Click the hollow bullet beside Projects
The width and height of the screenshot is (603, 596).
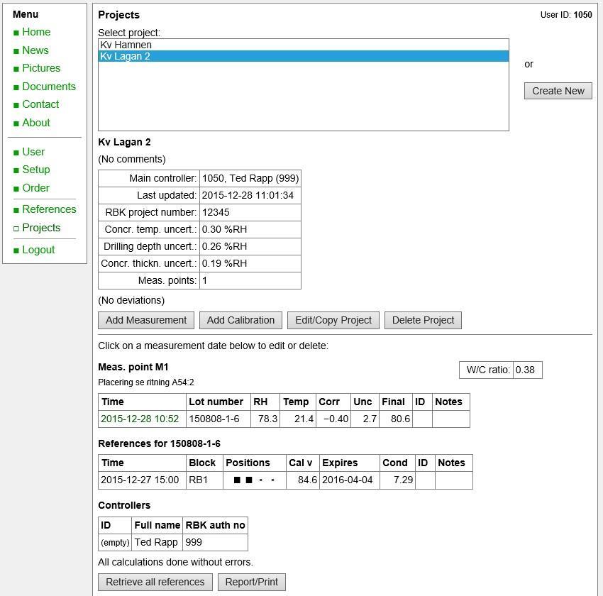click(x=16, y=228)
